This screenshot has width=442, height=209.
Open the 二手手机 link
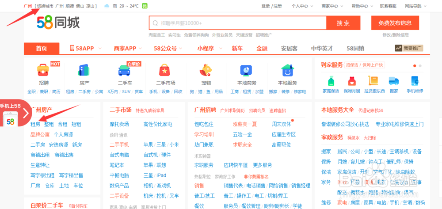pos(119,145)
